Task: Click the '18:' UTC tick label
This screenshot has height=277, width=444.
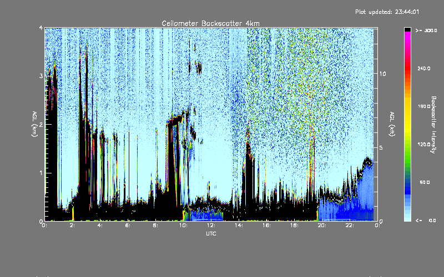Action: 294,225
